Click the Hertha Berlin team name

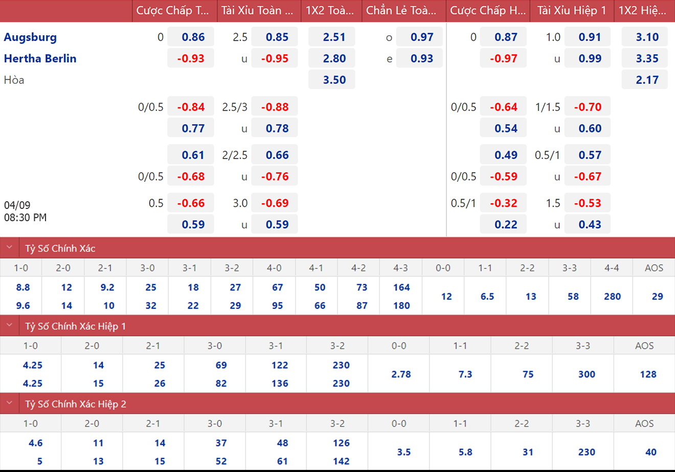(40, 59)
